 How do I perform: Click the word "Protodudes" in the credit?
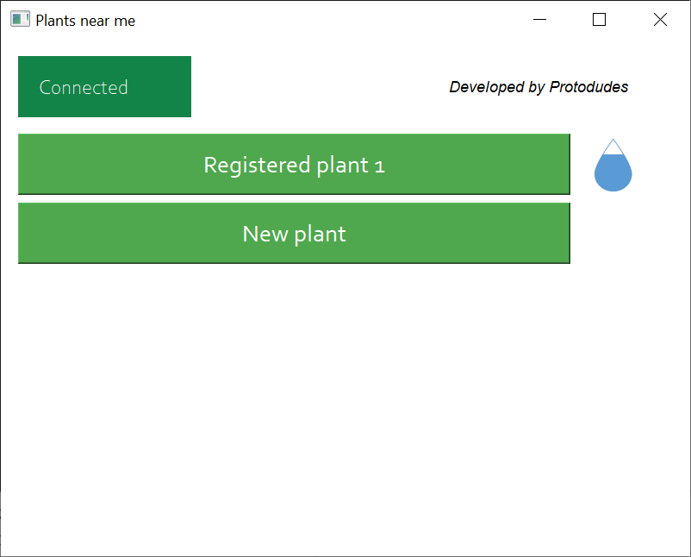[x=588, y=87]
